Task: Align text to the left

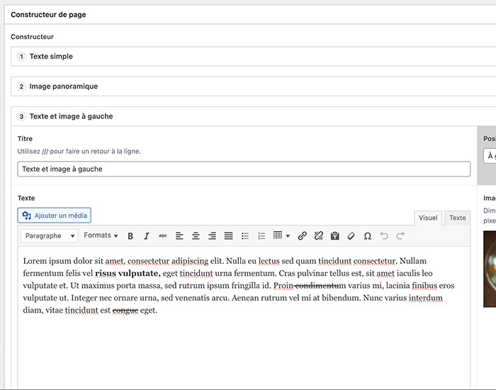Action: pyautogui.click(x=179, y=236)
